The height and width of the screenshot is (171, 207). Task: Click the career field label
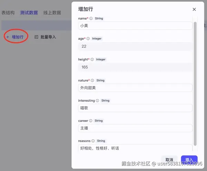tap(83, 121)
